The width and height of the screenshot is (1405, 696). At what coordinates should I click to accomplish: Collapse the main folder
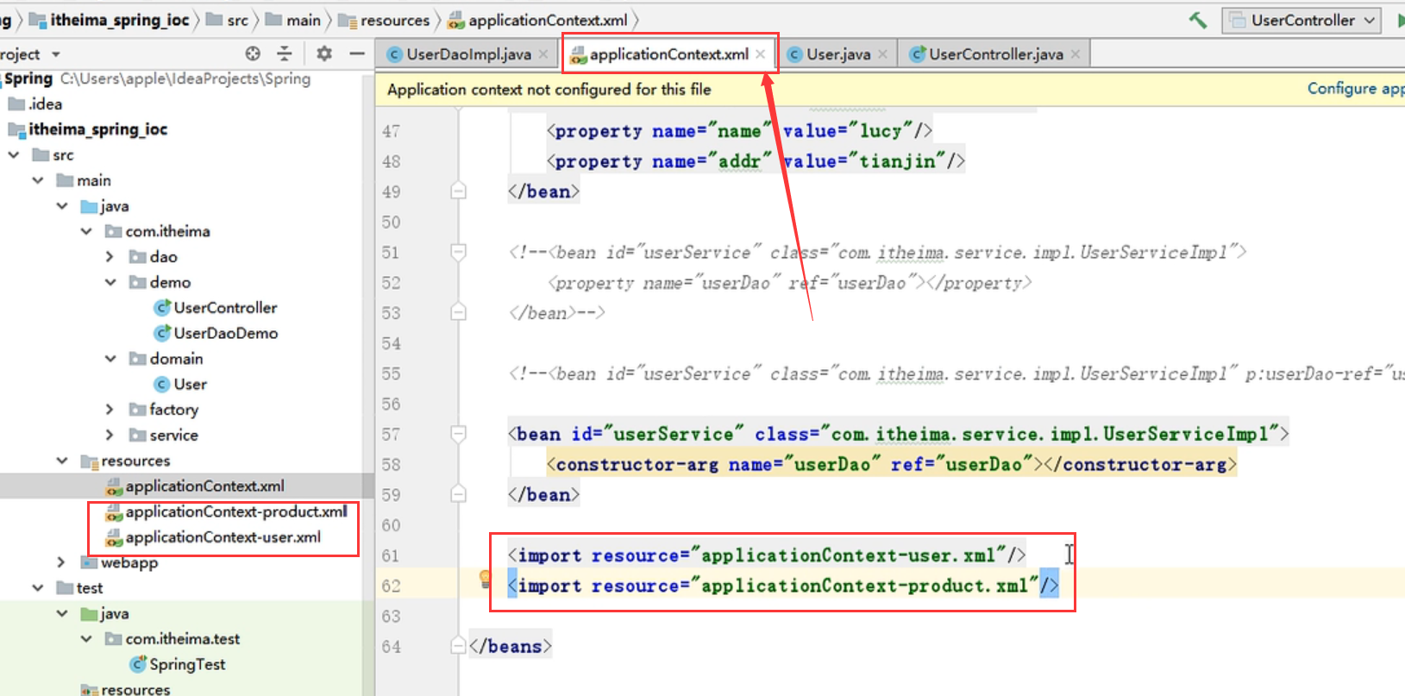tap(38, 180)
